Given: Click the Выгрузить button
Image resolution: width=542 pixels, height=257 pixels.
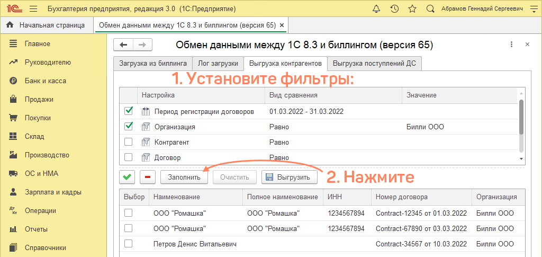Looking at the screenshot, I should coord(290,177).
